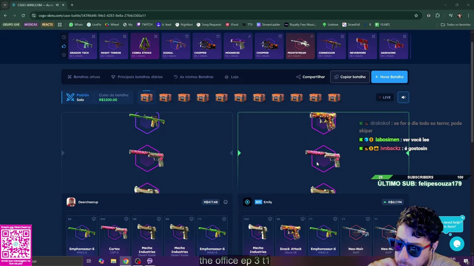Open the StreamLadder bookmark
This screenshot has width=474, height=266.
point(268,25)
